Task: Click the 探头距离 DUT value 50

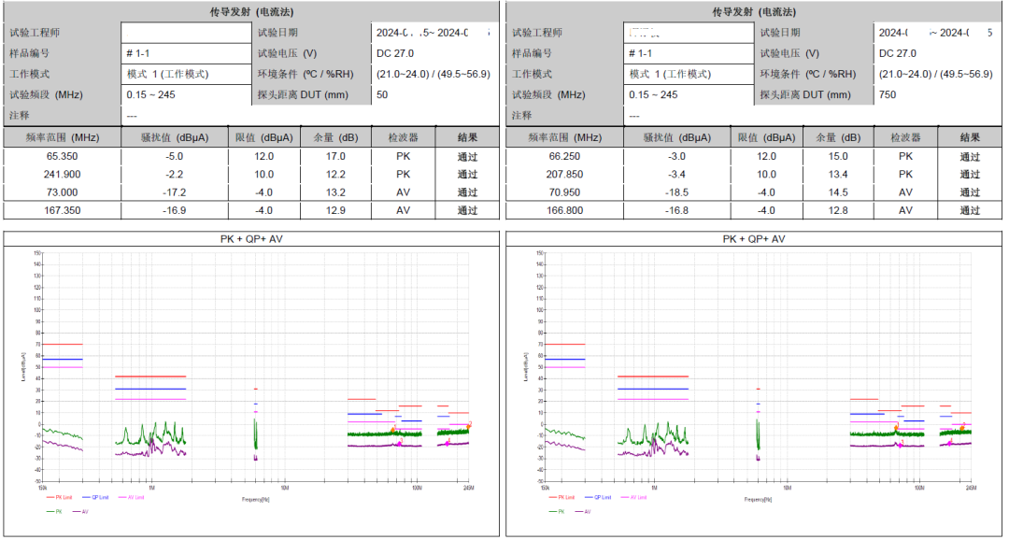Action: coord(382,94)
